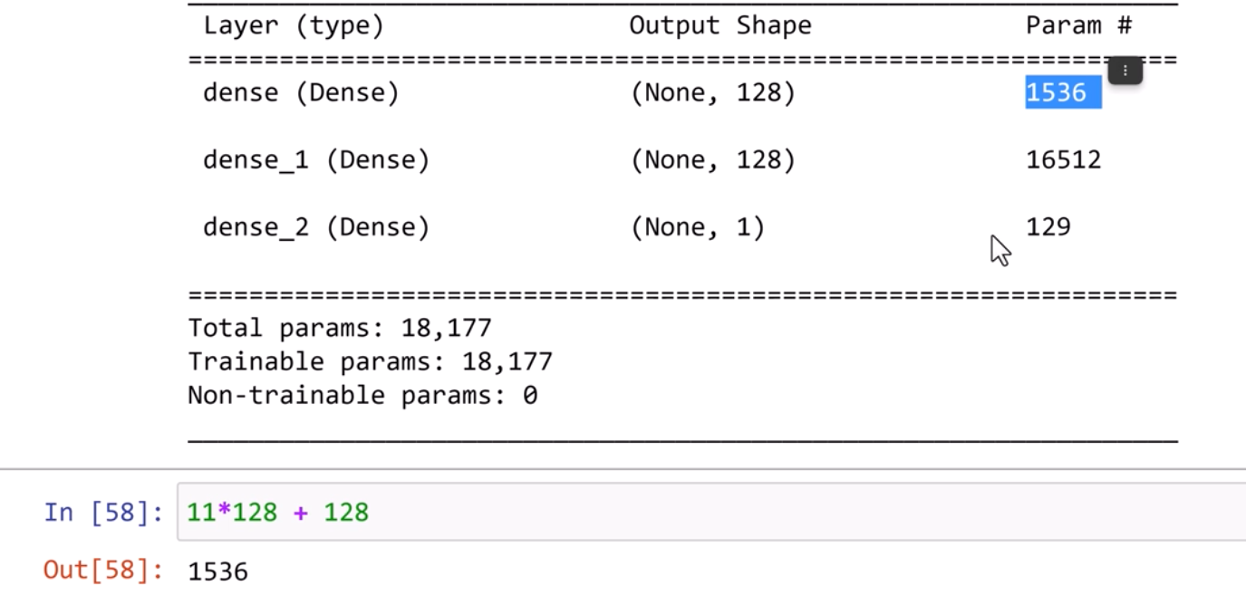Click the (None, 128) shape of dense row
Viewport: 1246px width, 614px height.
[712, 92]
